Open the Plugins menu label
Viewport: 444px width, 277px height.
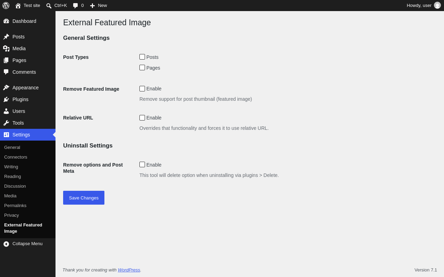tap(20, 99)
